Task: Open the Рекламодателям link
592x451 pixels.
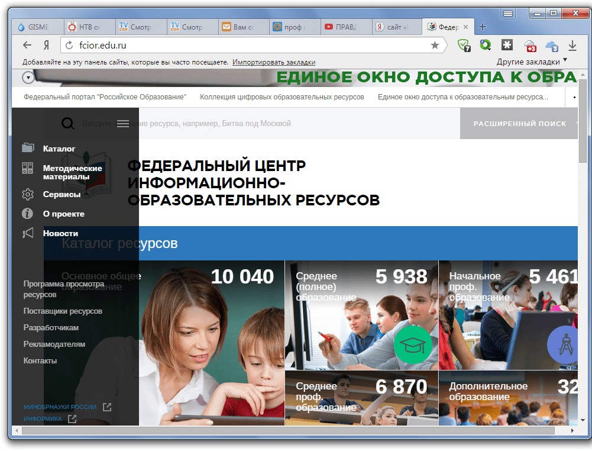Action: point(54,344)
